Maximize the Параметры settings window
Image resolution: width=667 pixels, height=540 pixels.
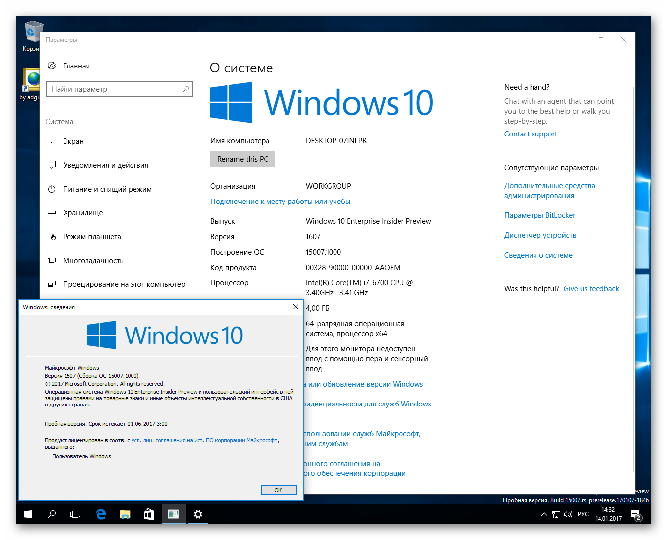pyautogui.click(x=601, y=40)
